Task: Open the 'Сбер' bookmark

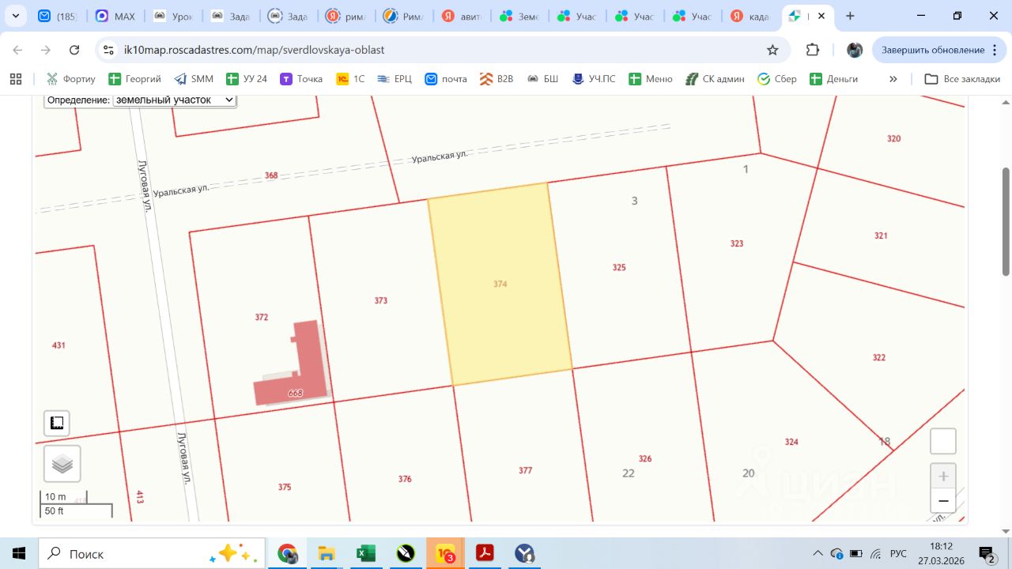Action: (x=777, y=79)
